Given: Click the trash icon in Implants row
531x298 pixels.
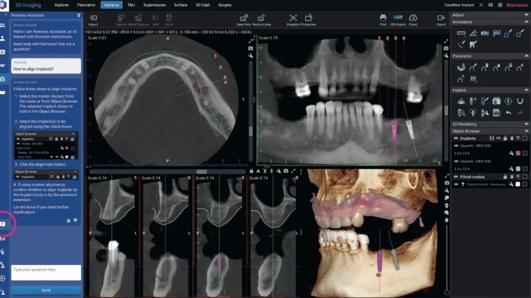Looking at the screenshot, I should [512, 138].
